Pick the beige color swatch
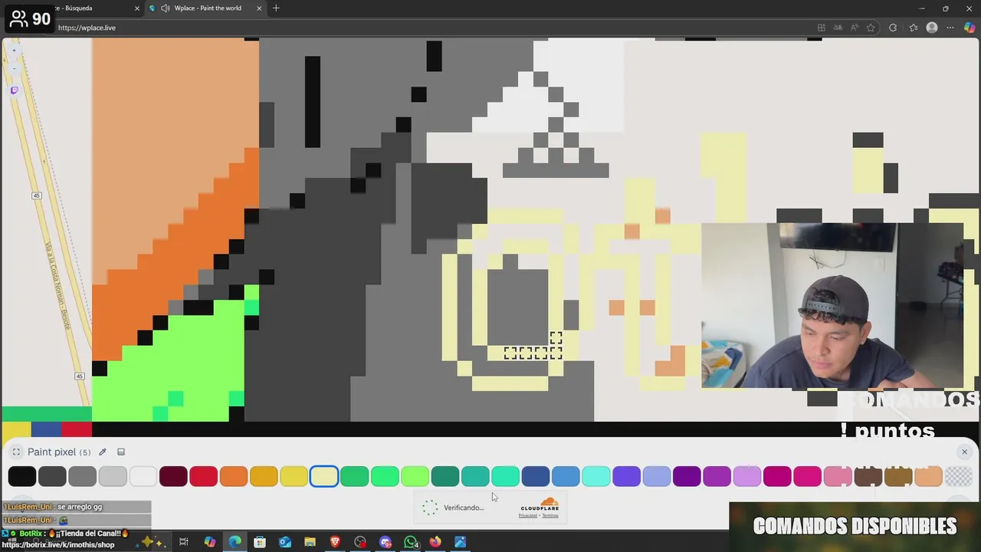This screenshot has width=981, height=552. coord(928,476)
